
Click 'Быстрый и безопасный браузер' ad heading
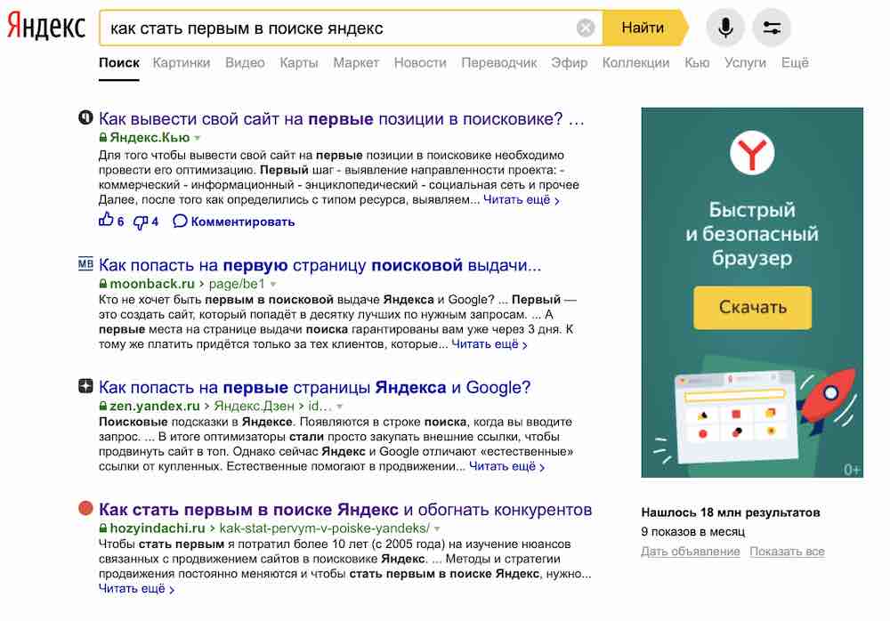(x=751, y=233)
